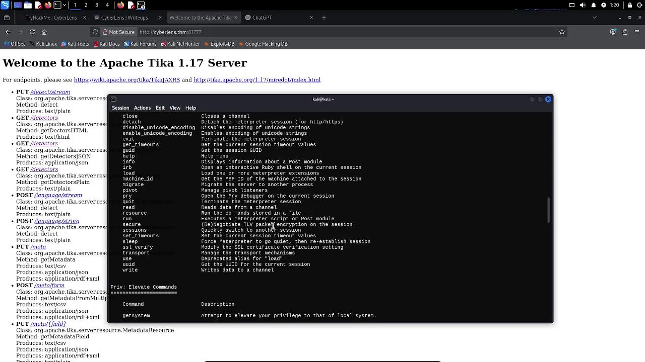Lock the screen with the padlock icon
The width and height of the screenshot is (645, 362).
[x=630, y=5]
